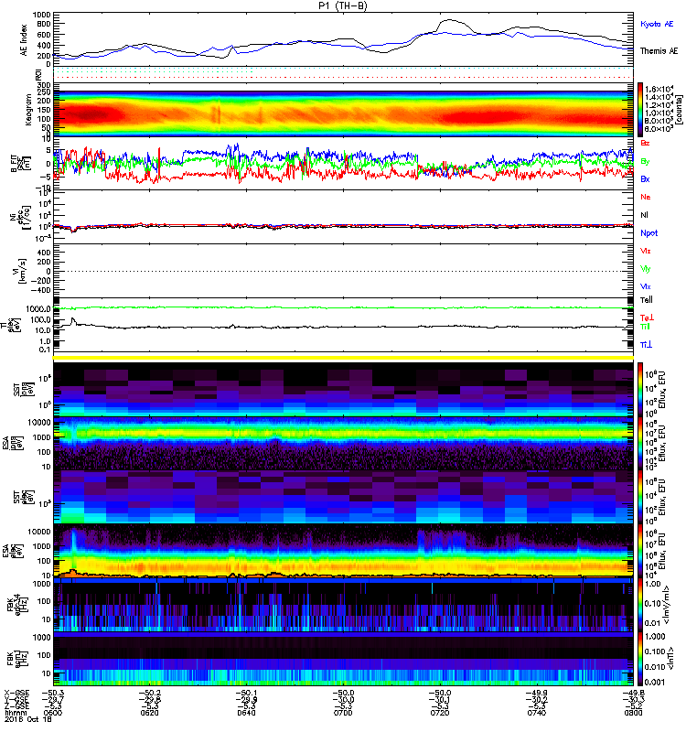Click the "1.6×10⁴" colorbar tick label
Viewport: 686px width, 732px height.
pyautogui.click(x=659, y=89)
